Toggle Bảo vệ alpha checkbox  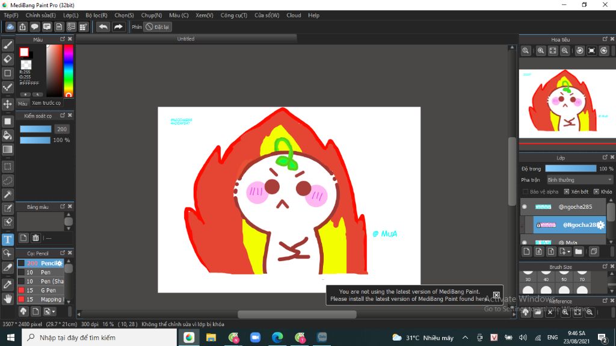525,191
